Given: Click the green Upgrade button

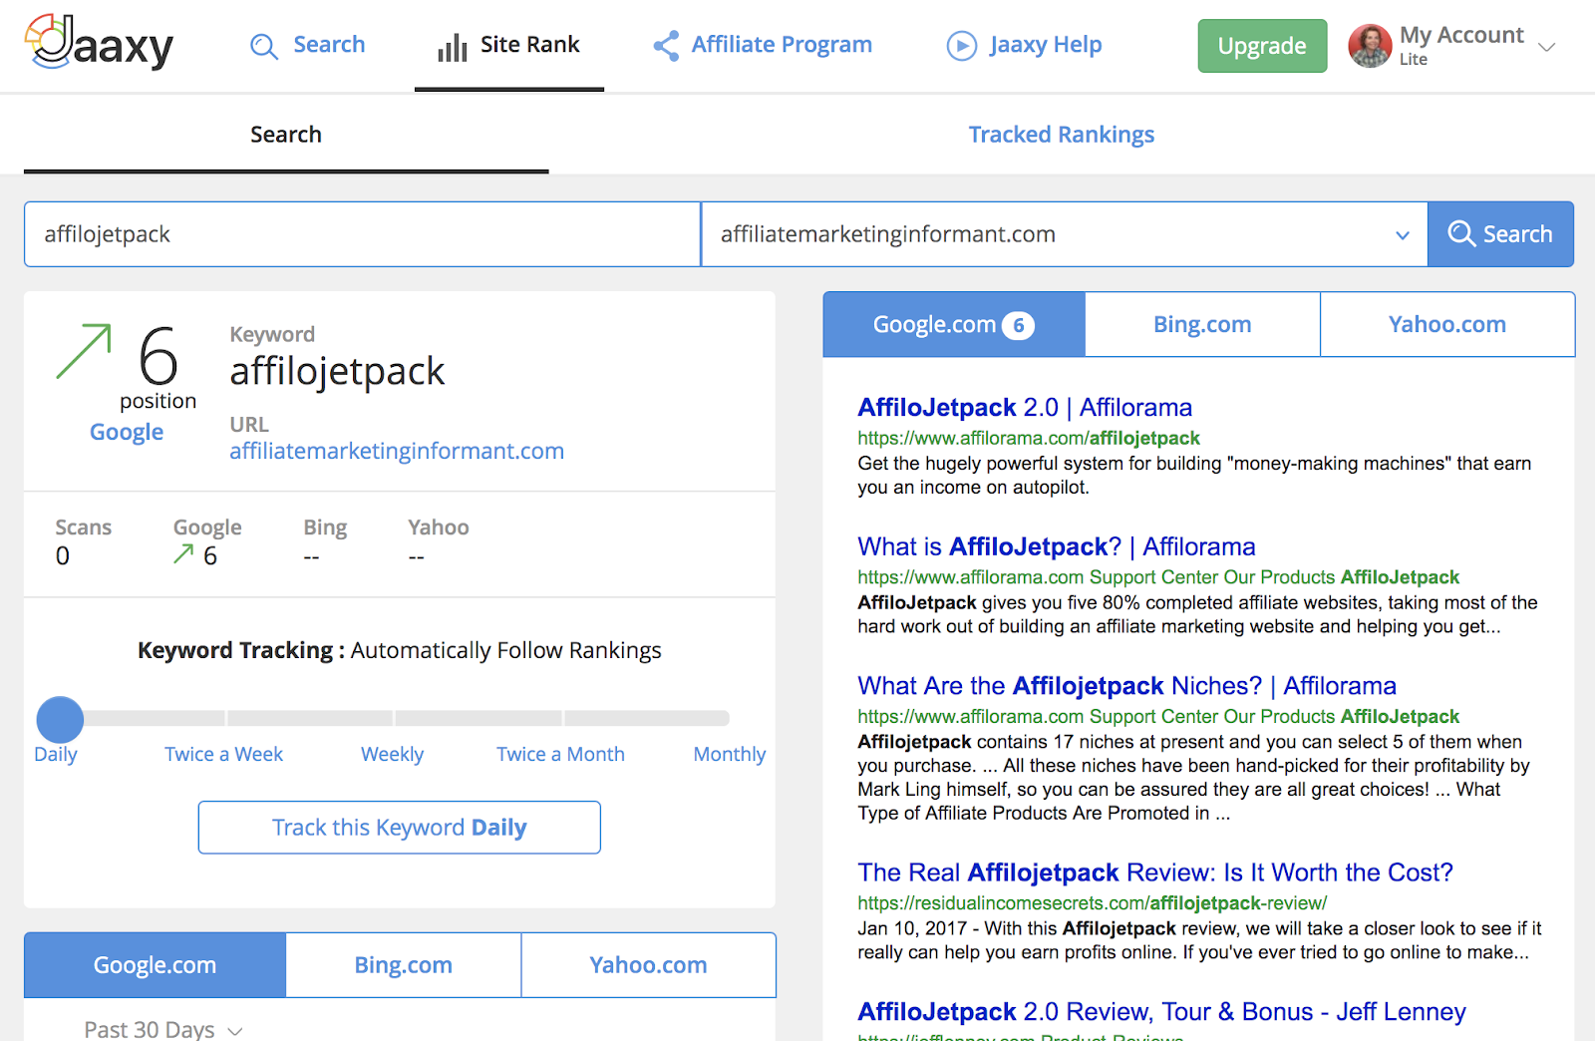Looking at the screenshot, I should click(x=1262, y=46).
